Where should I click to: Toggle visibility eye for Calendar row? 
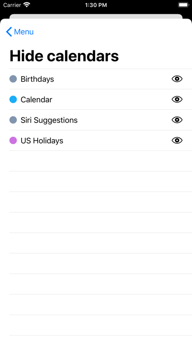pos(177,99)
